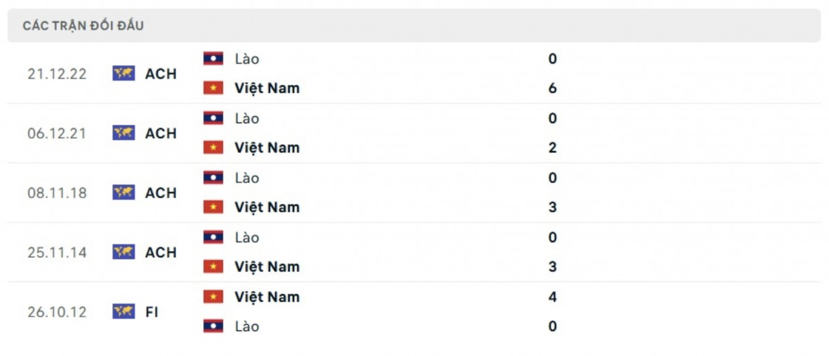Click the 25.11.14 match date
The image size is (829, 356).
tap(57, 253)
